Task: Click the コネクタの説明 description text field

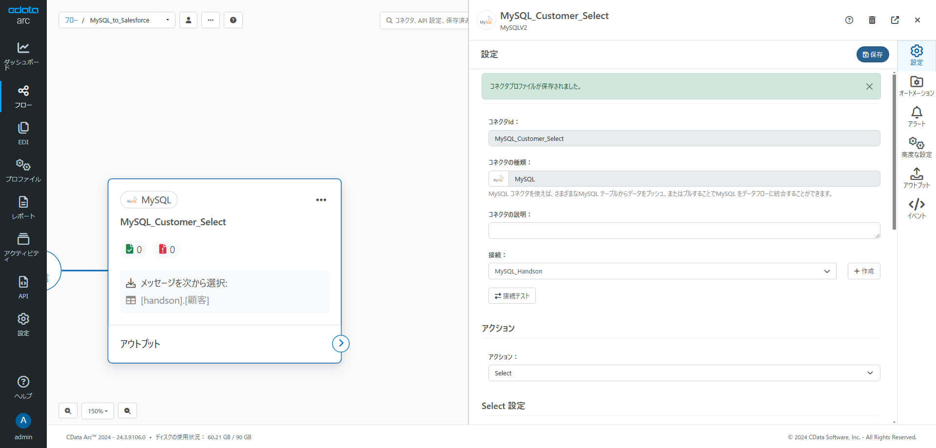Action: (x=684, y=231)
